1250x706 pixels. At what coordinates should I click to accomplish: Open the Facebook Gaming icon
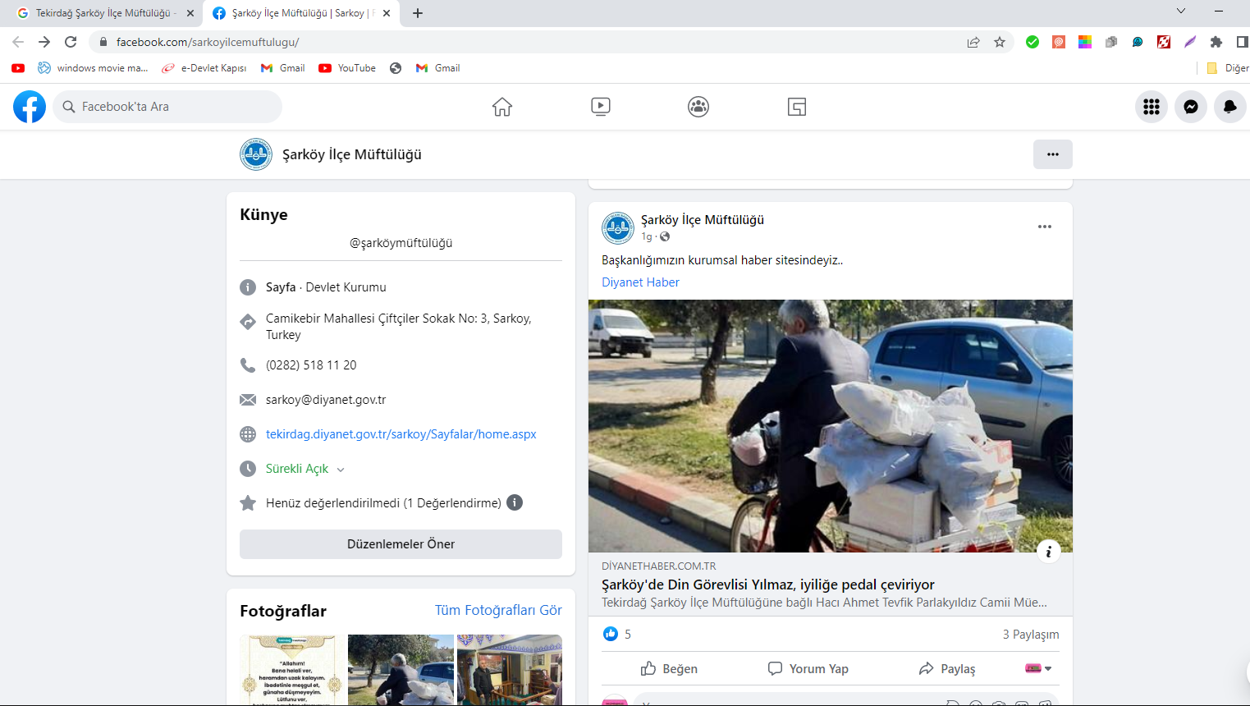pos(797,107)
